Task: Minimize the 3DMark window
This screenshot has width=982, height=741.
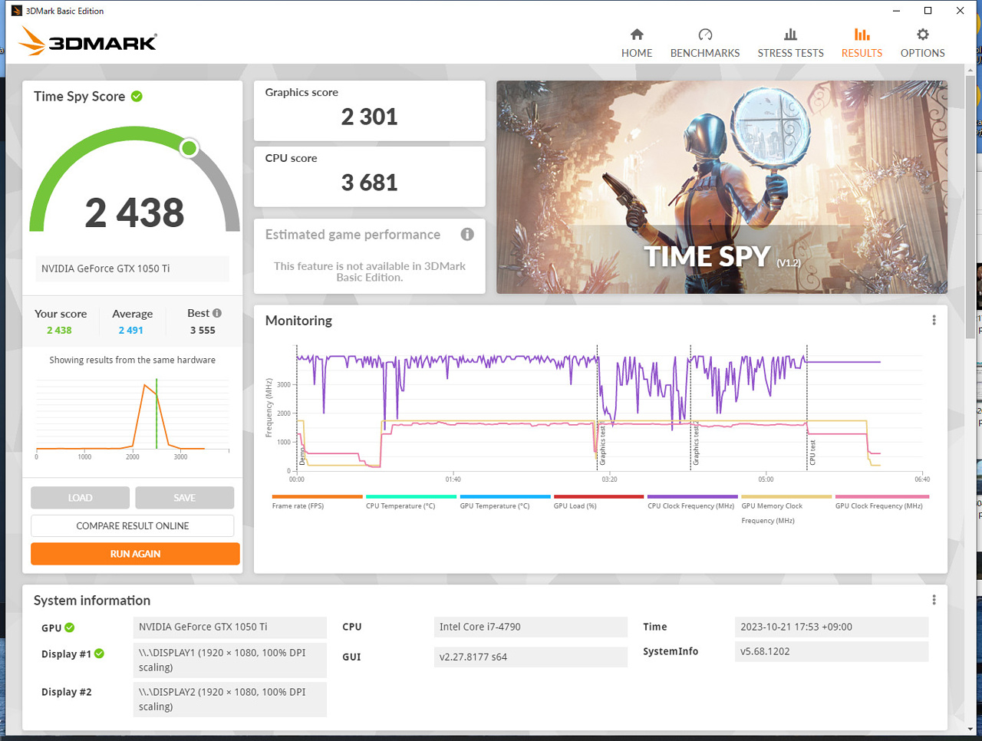Action: pyautogui.click(x=897, y=11)
